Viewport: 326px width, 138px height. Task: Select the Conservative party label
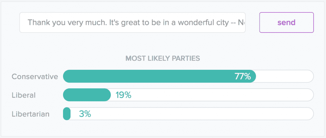(35, 76)
